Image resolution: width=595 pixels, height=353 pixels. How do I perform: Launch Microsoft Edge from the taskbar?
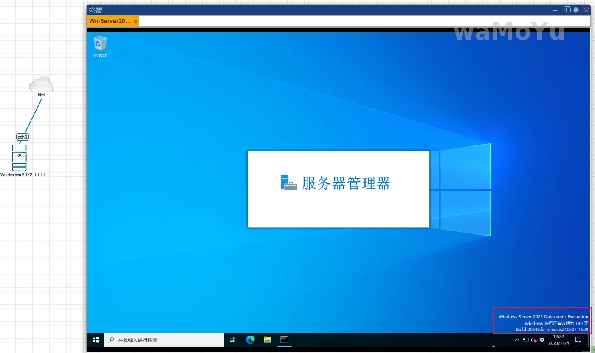click(250, 340)
